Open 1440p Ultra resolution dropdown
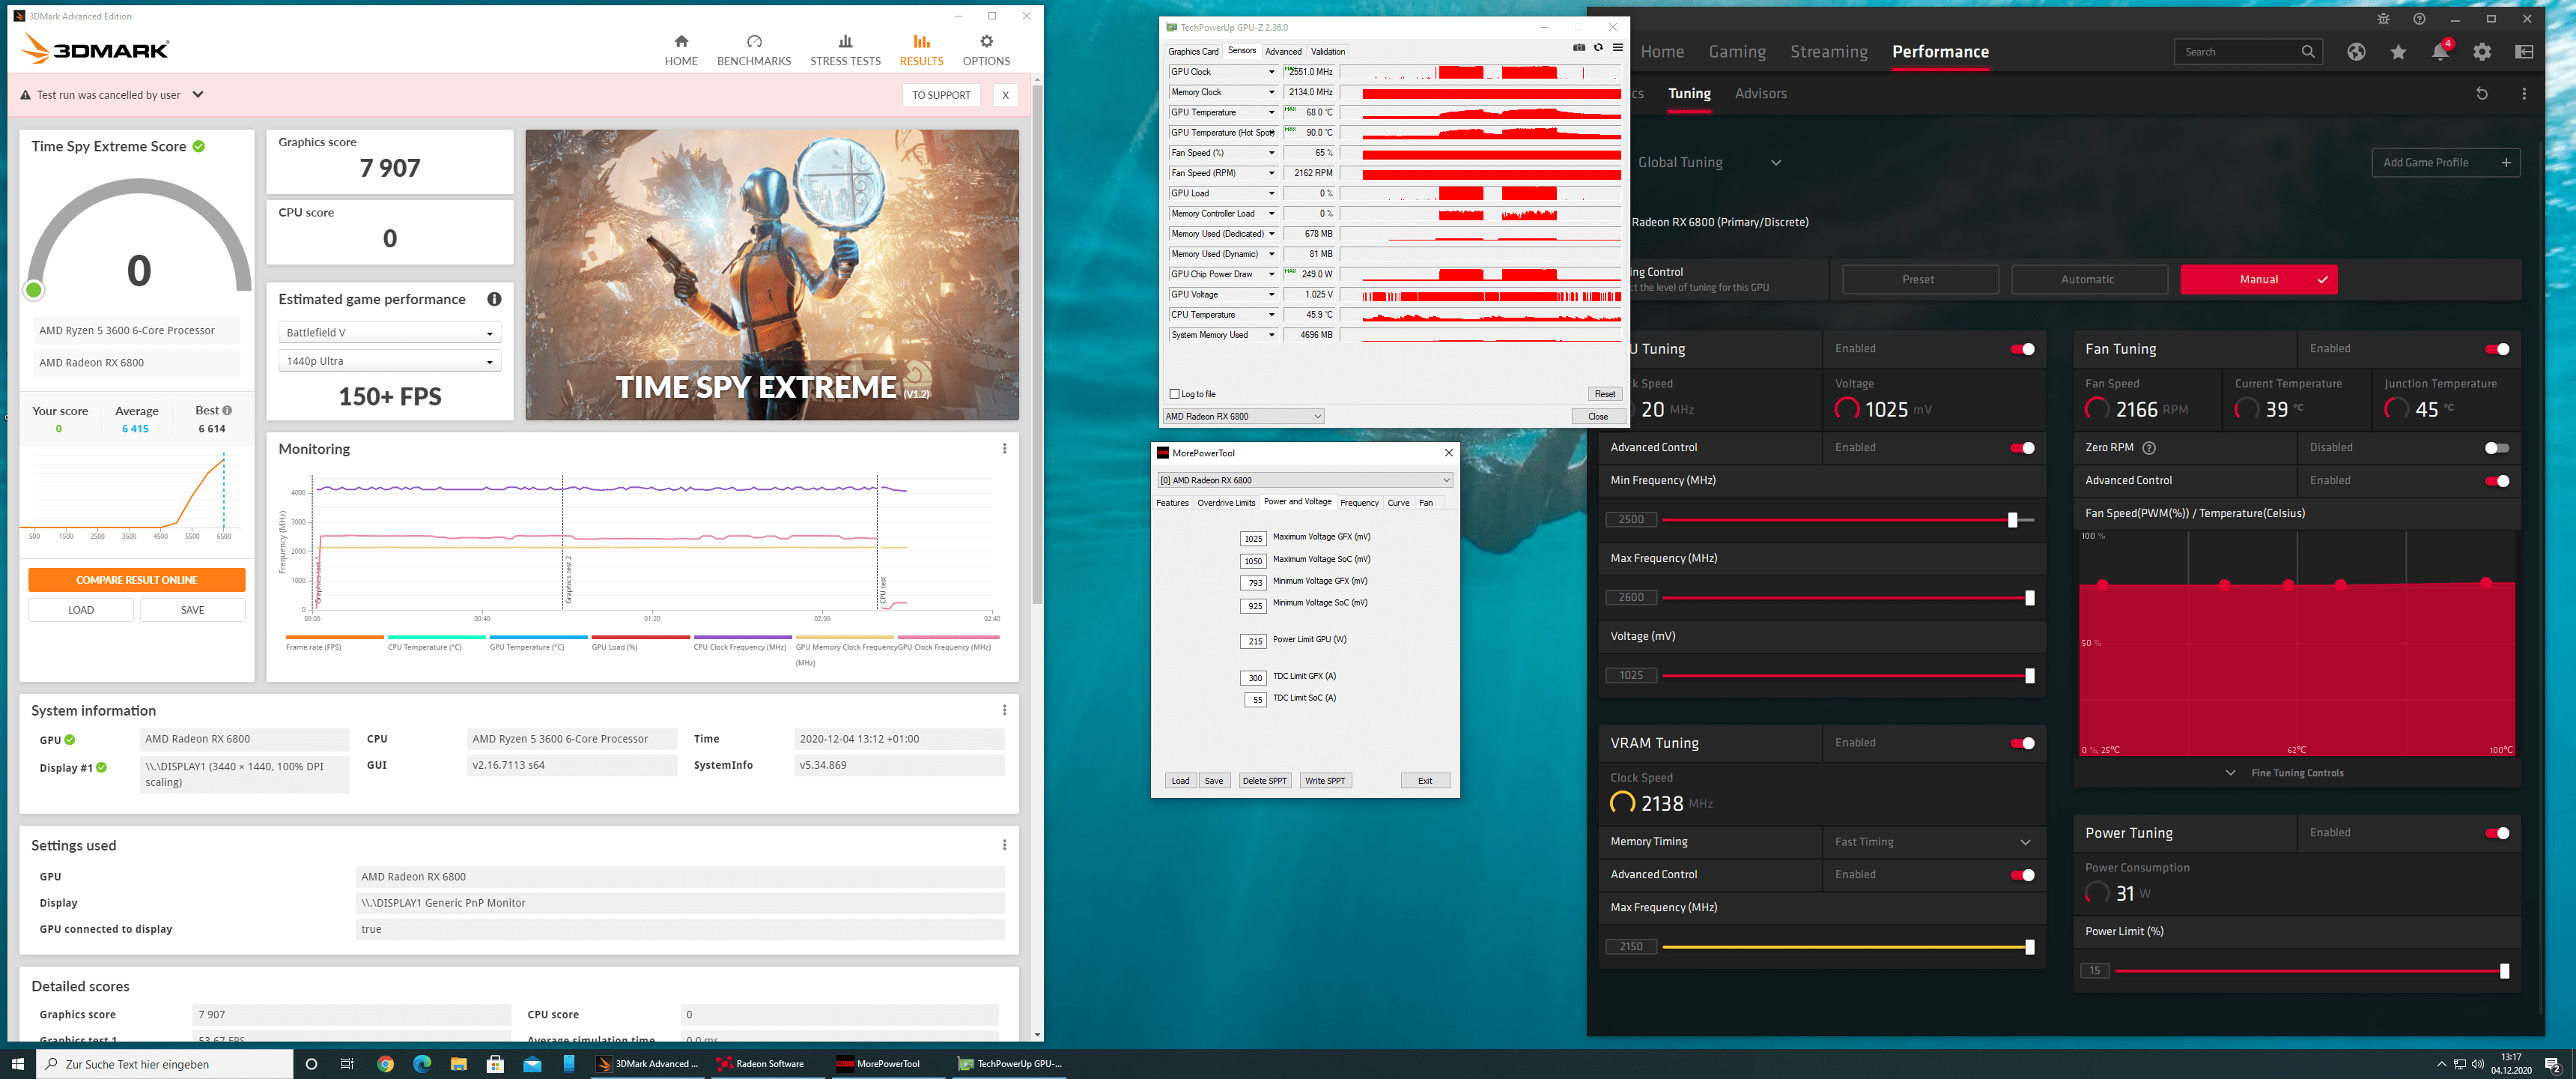 (x=389, y=361)
